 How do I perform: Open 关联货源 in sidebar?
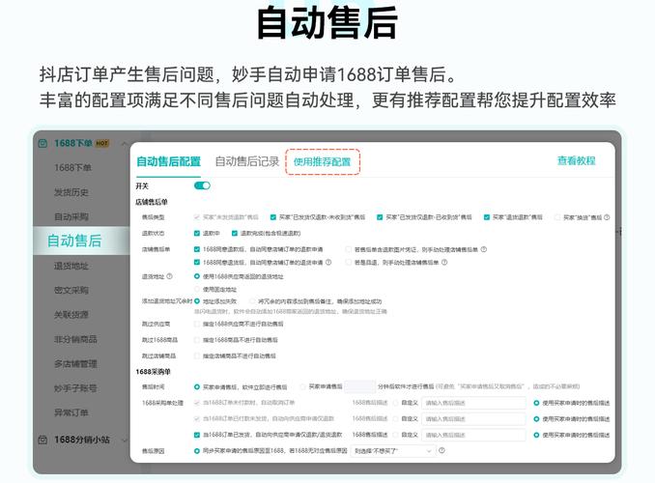point(71,315)
